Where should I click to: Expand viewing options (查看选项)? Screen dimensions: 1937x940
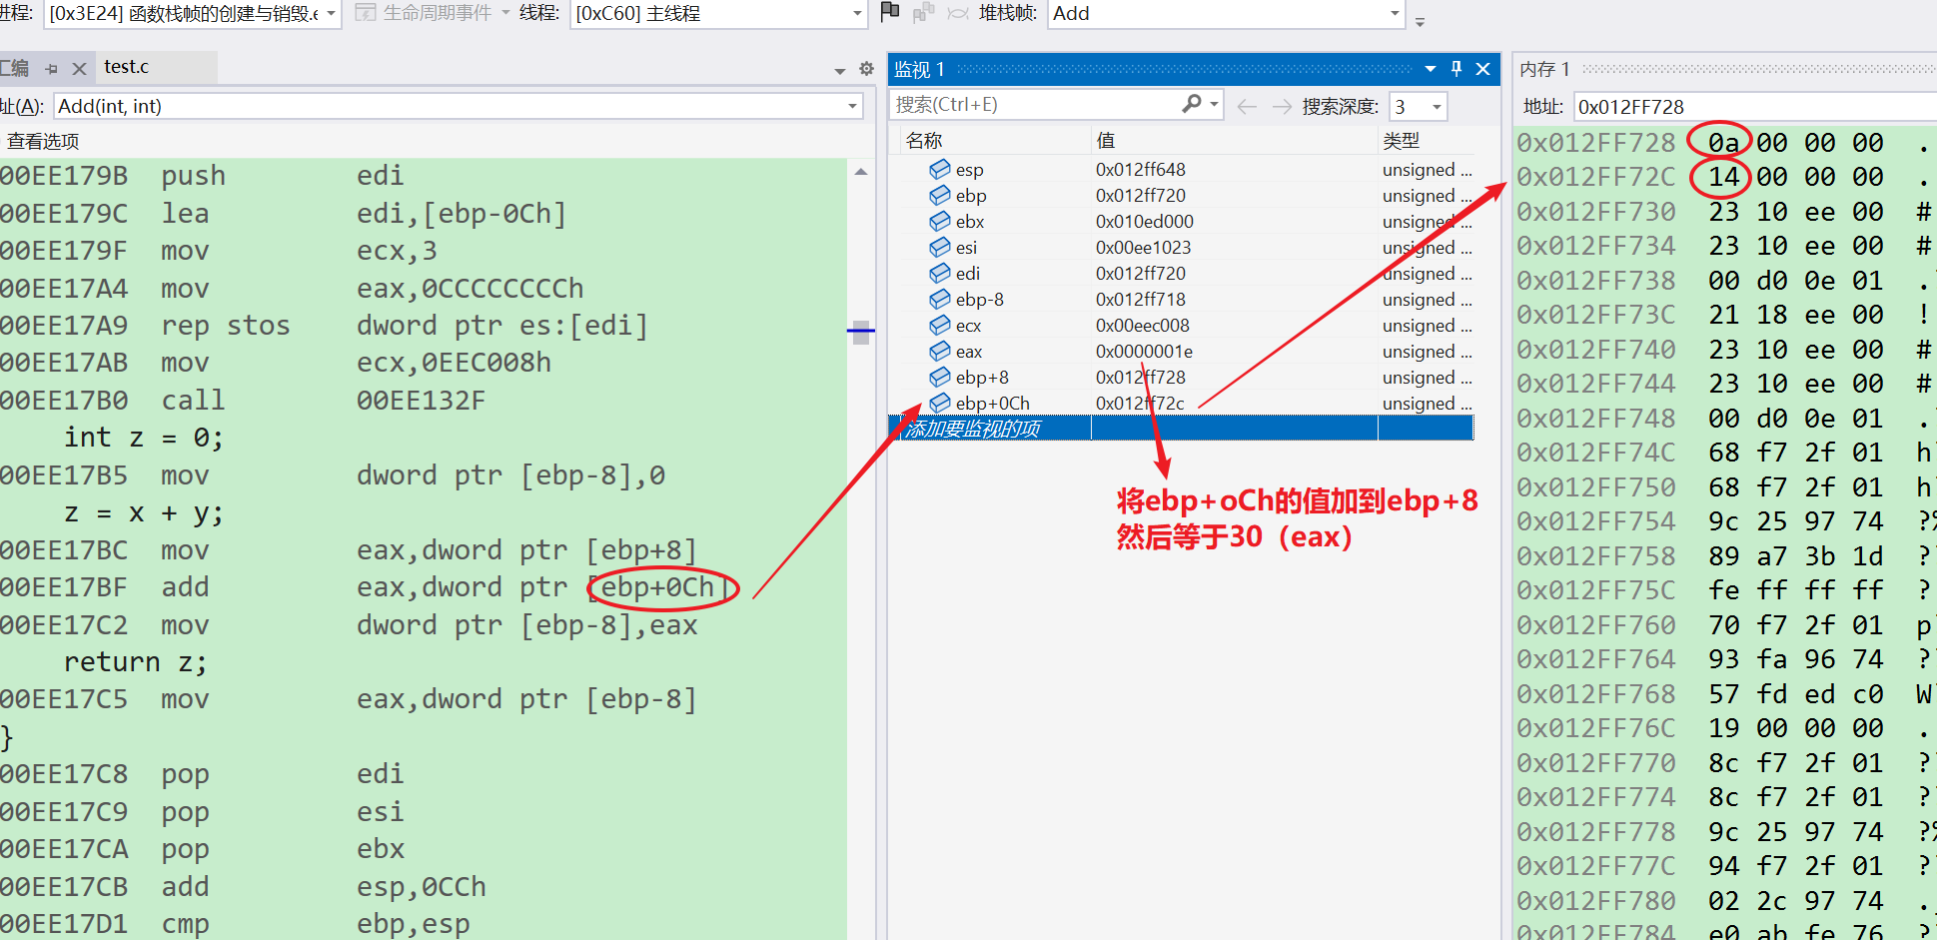point(43,141)
